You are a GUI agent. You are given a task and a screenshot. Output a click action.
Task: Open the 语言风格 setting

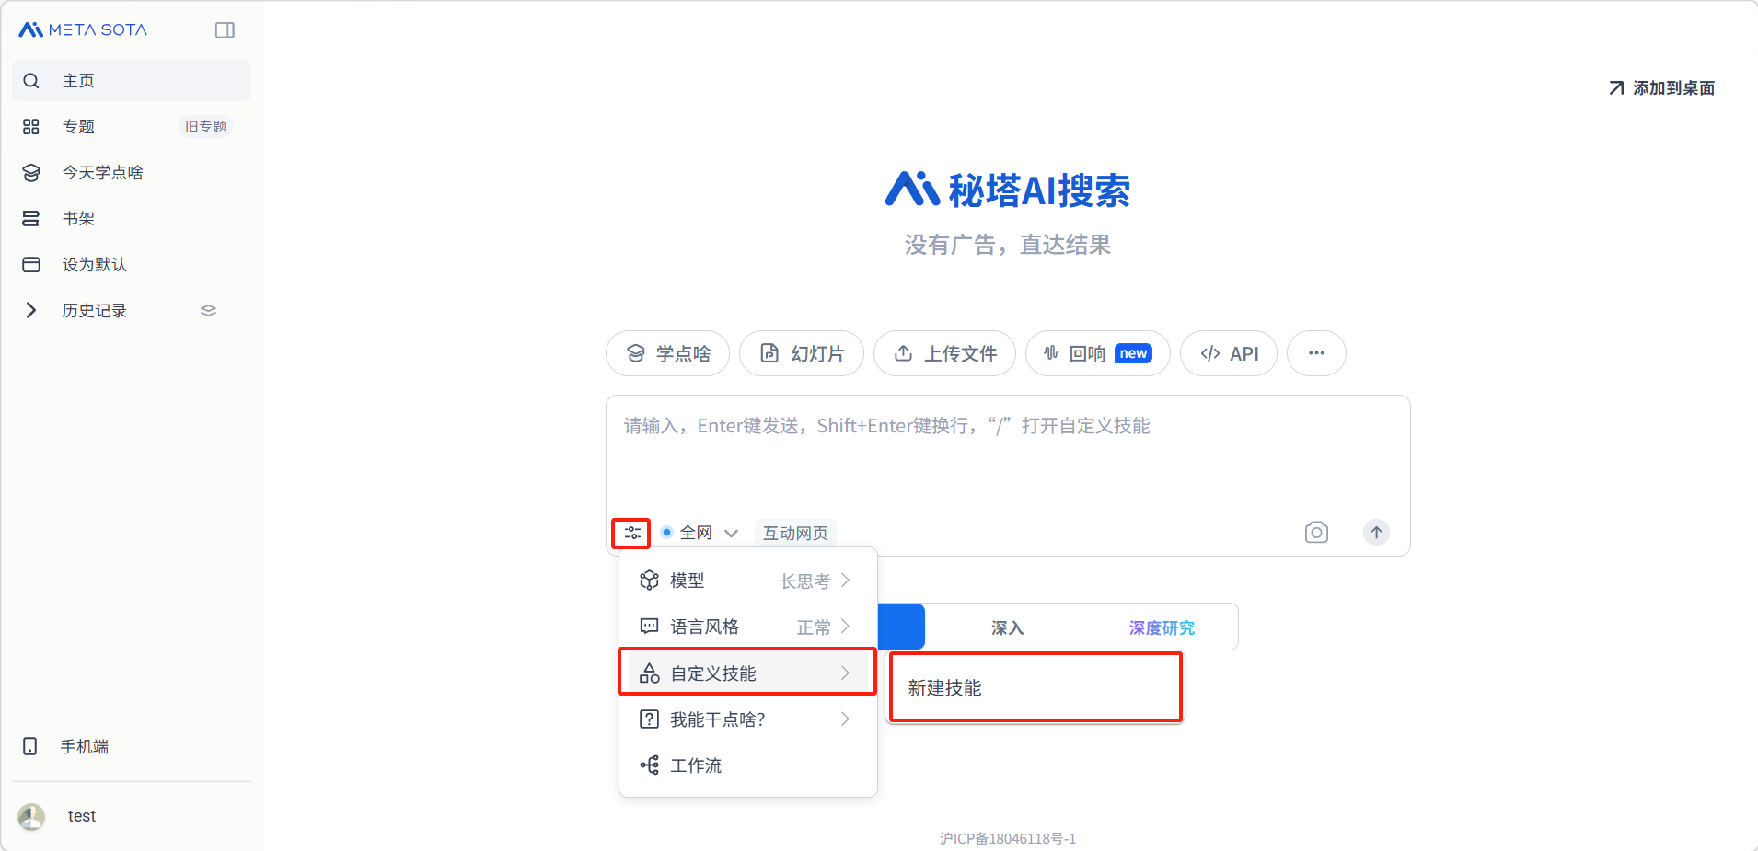746,627
